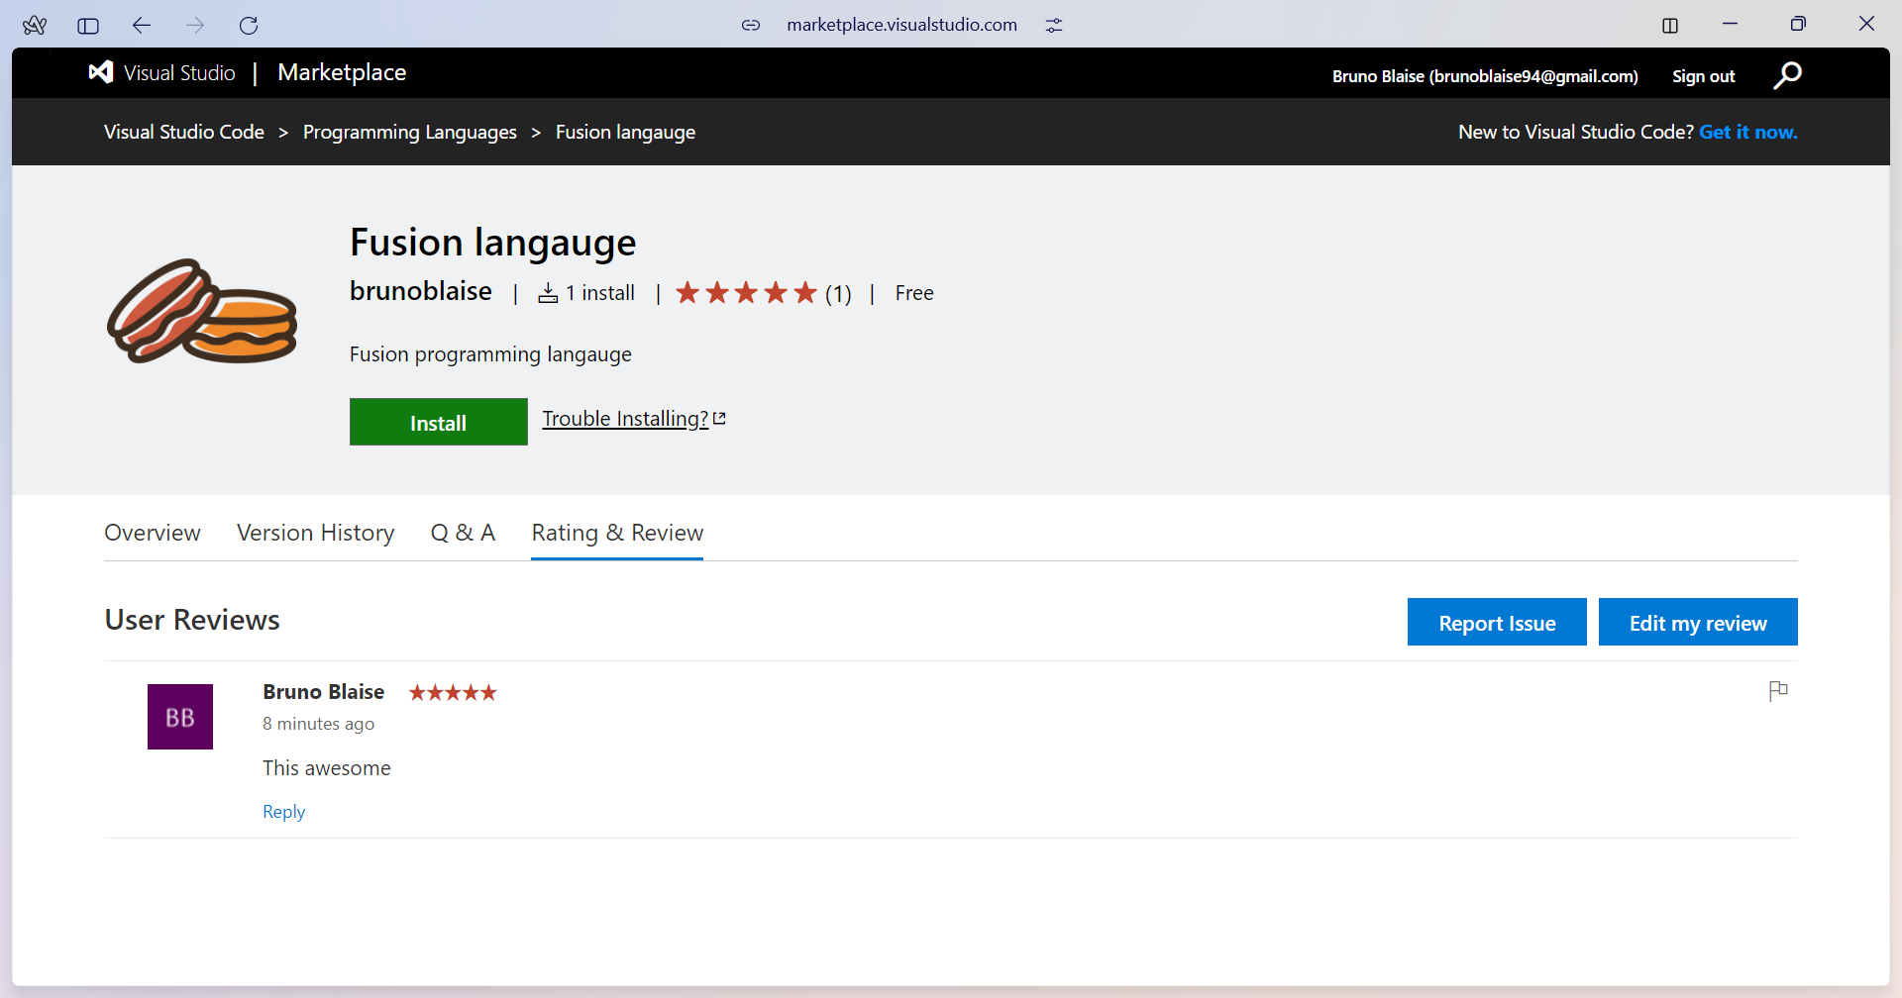Click the 'User Reviews' heading
The image size is (1902, 998).
pos(192,620)
